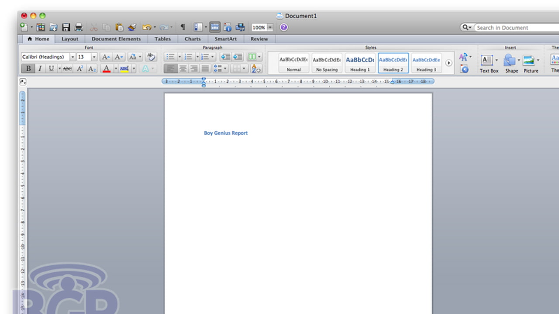Decrease paragraph indent
559x314 pixels.
pos(225,57)
